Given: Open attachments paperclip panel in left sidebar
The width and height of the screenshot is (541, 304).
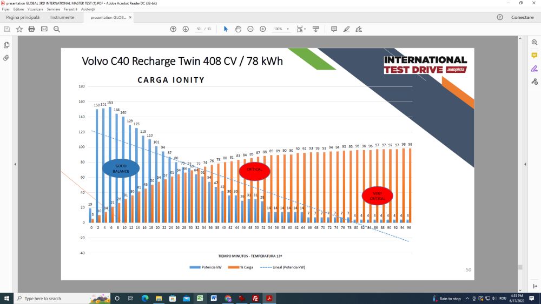Looking at the screenshot, I should point(6,58).
